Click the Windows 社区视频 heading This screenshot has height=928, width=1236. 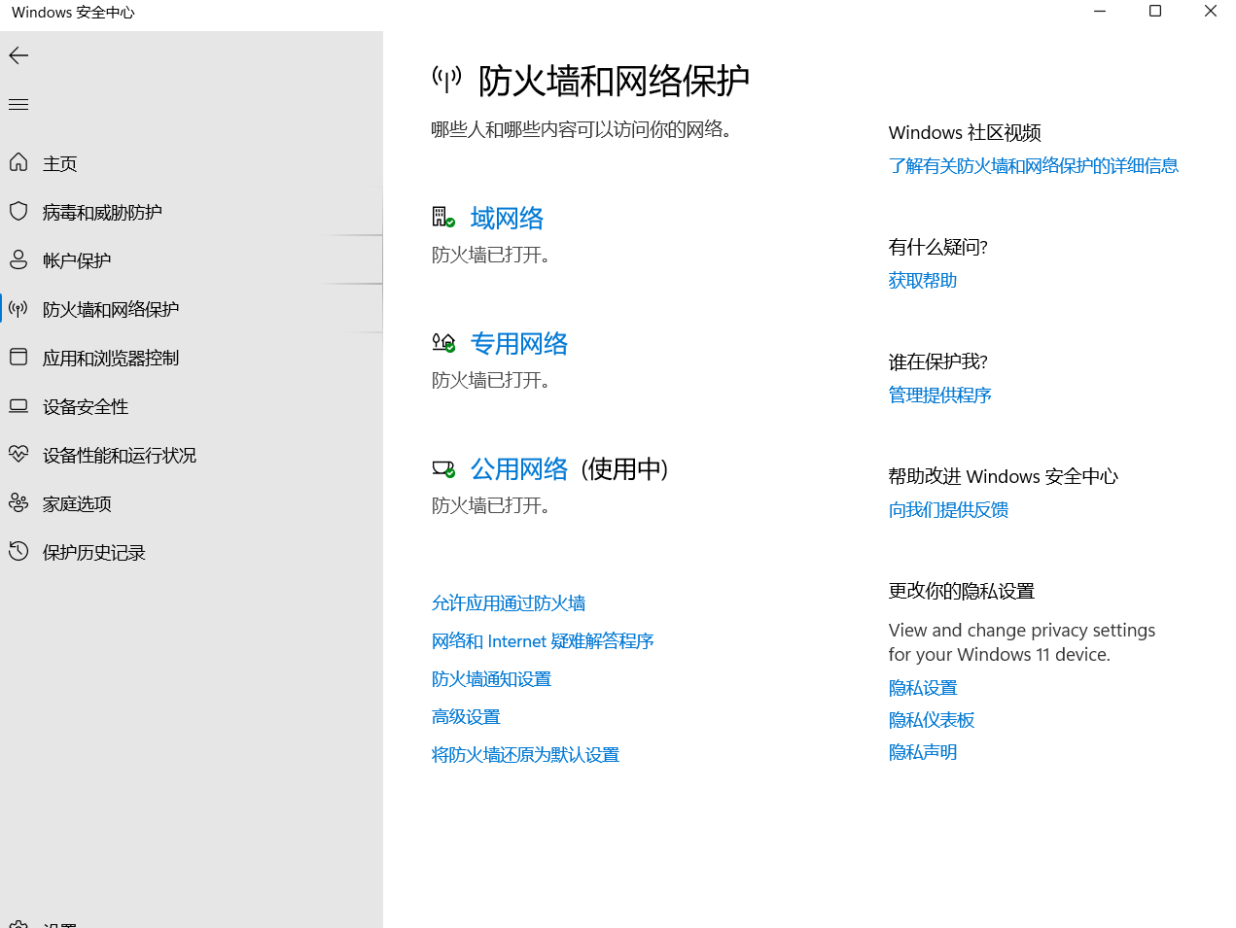click(965, 133)
